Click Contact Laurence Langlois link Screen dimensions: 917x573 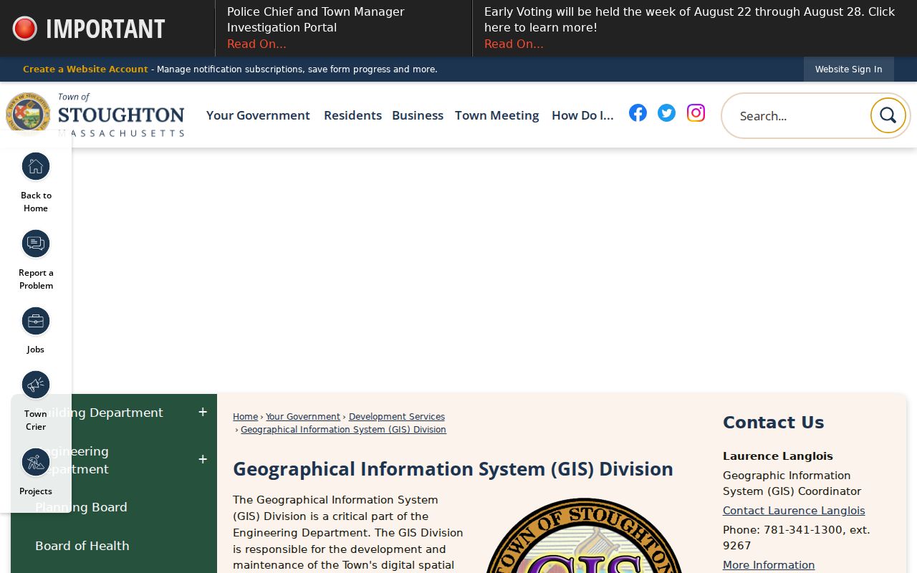794,511
